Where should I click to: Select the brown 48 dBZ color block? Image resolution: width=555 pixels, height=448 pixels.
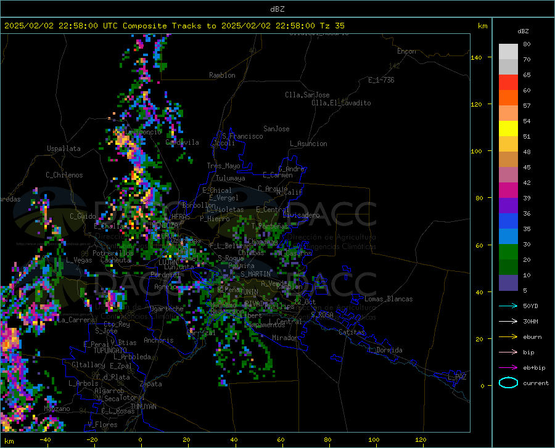(x=508, y=160)
